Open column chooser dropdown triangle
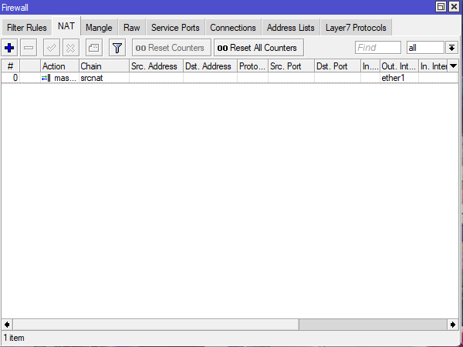Screen dimensions: 463x347 [x=453, y=66]
